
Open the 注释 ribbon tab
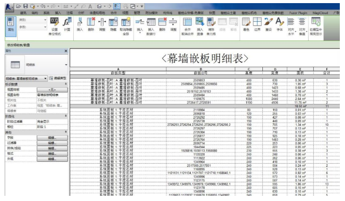(x=70, y=13)
